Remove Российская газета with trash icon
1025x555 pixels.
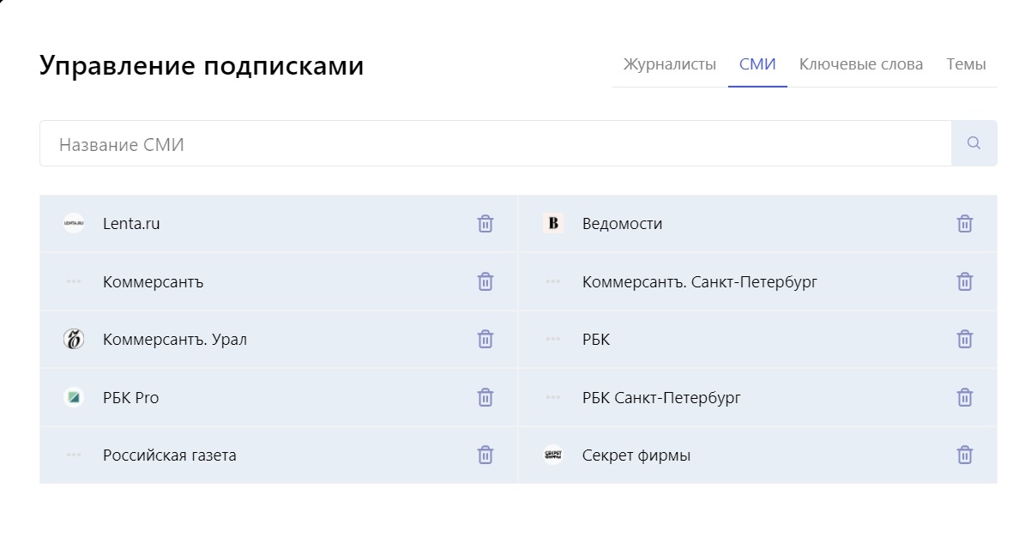click(x=485, y=455)
